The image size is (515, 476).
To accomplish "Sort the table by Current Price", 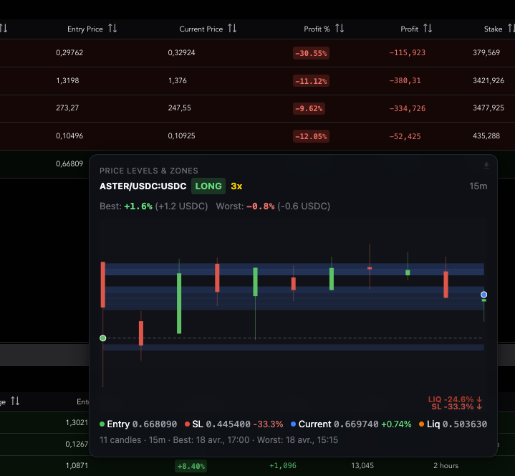I will tap(232, 29).
